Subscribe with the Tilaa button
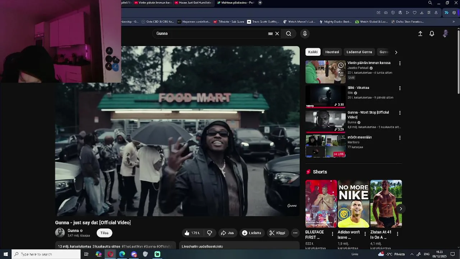 tap(105, 233)
